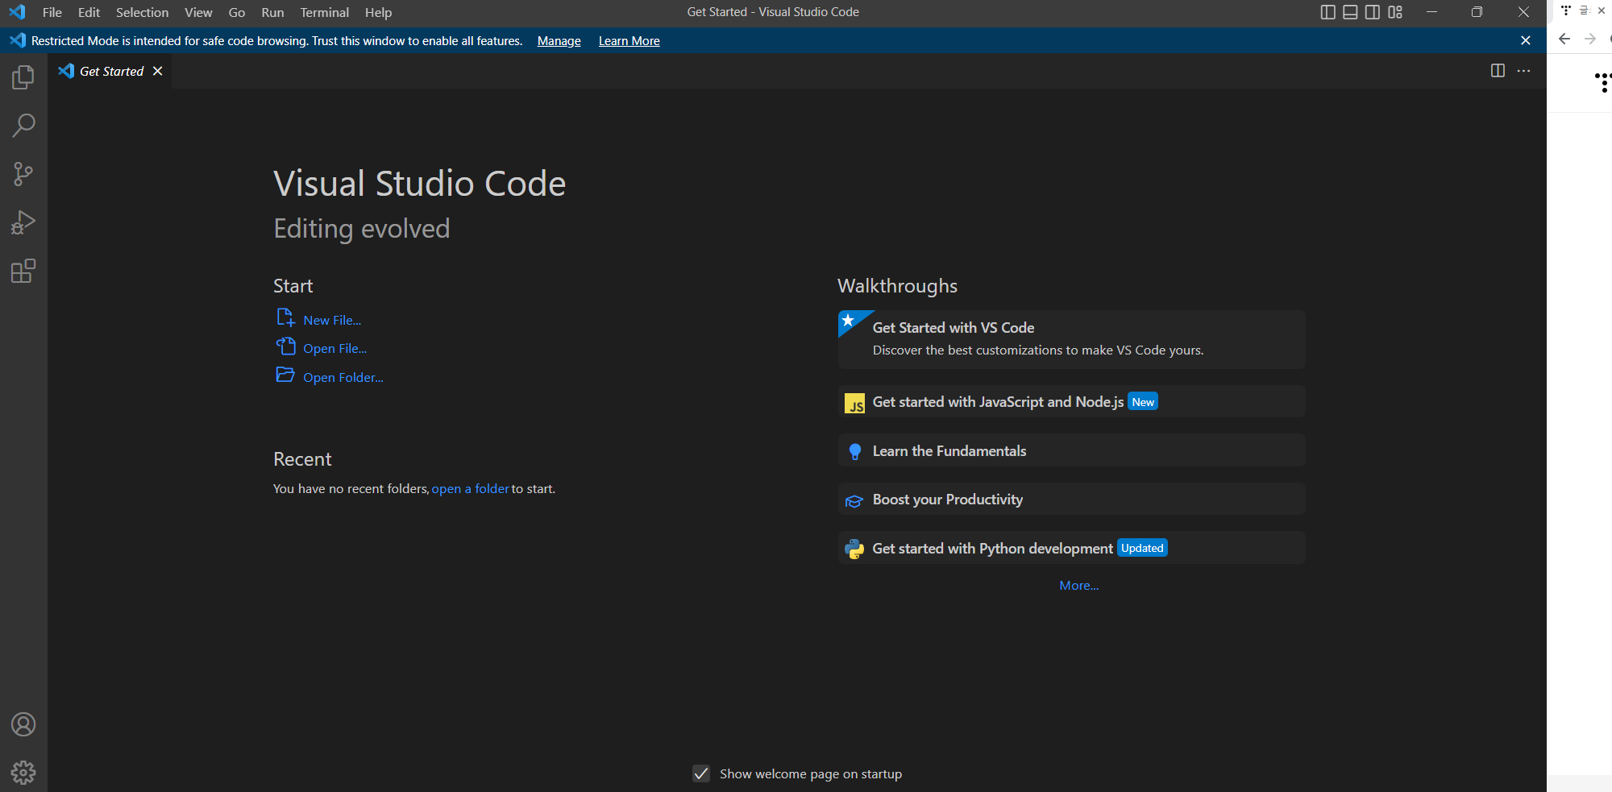The height and width of the screenshot is (792, 1612).
Task: Uncheck Show welcome page on startup
Action: pyautogui.click(x=701, y=773)
